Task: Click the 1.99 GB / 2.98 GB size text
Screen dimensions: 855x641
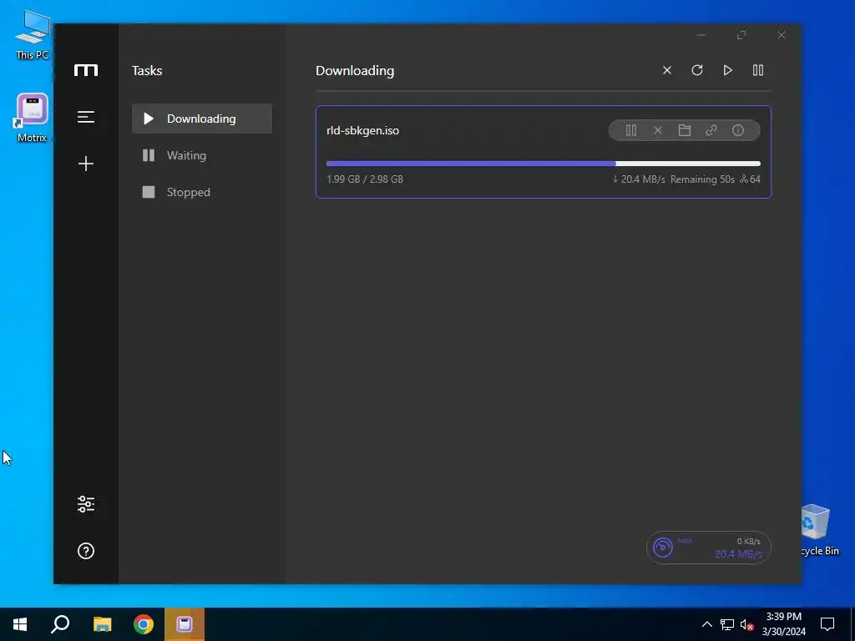Action: pyautogui.click(x=365, y=179)
